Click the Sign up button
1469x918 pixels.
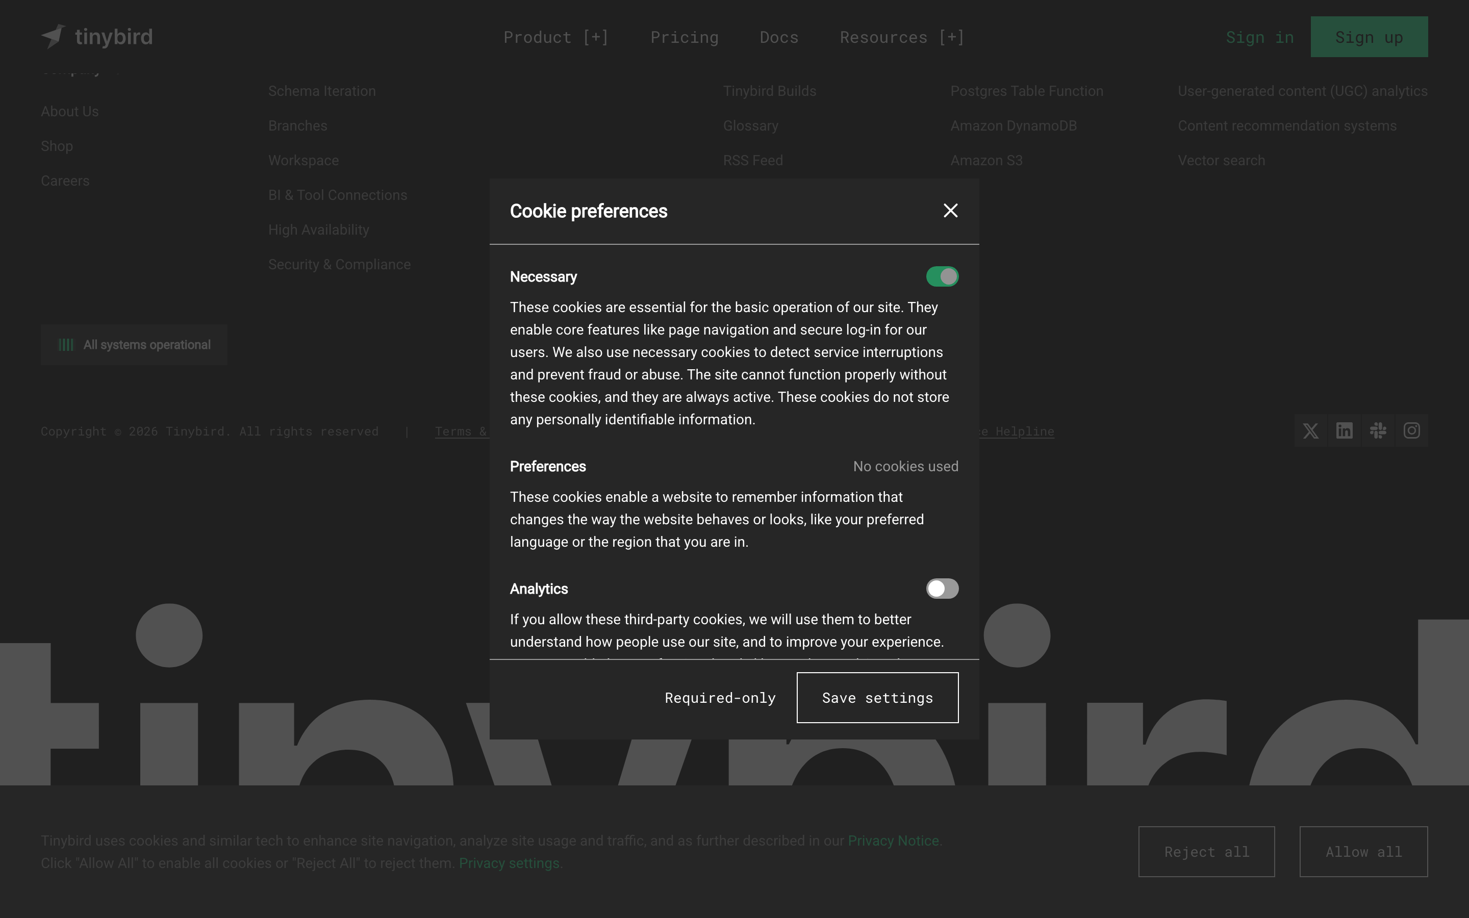point(1369,37)
